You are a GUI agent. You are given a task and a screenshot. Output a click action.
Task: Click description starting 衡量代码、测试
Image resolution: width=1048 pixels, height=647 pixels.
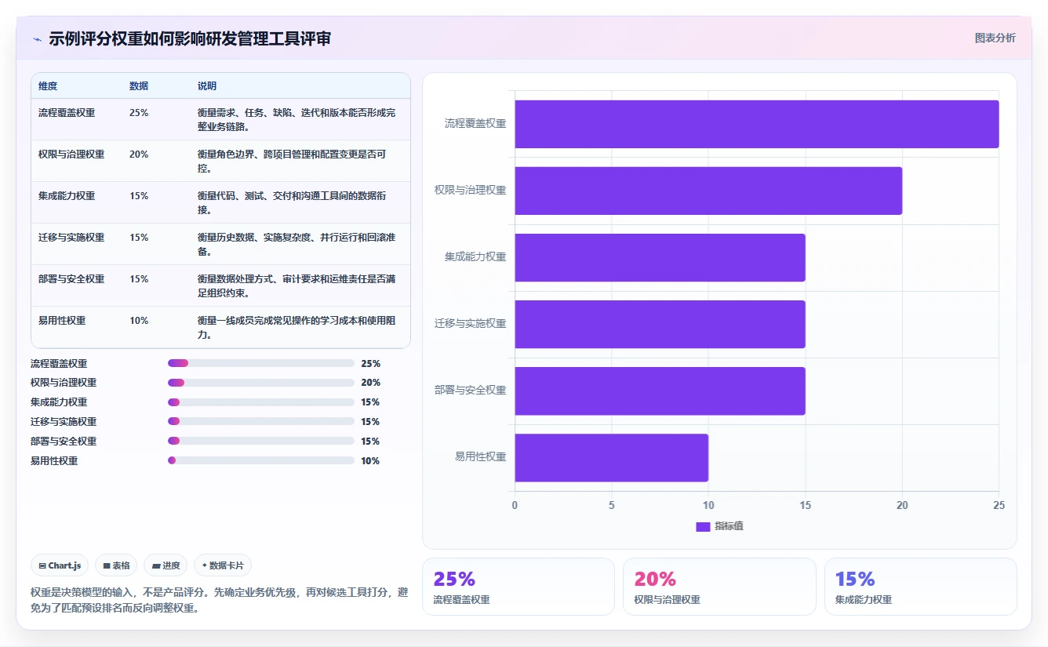pos(292,203)
